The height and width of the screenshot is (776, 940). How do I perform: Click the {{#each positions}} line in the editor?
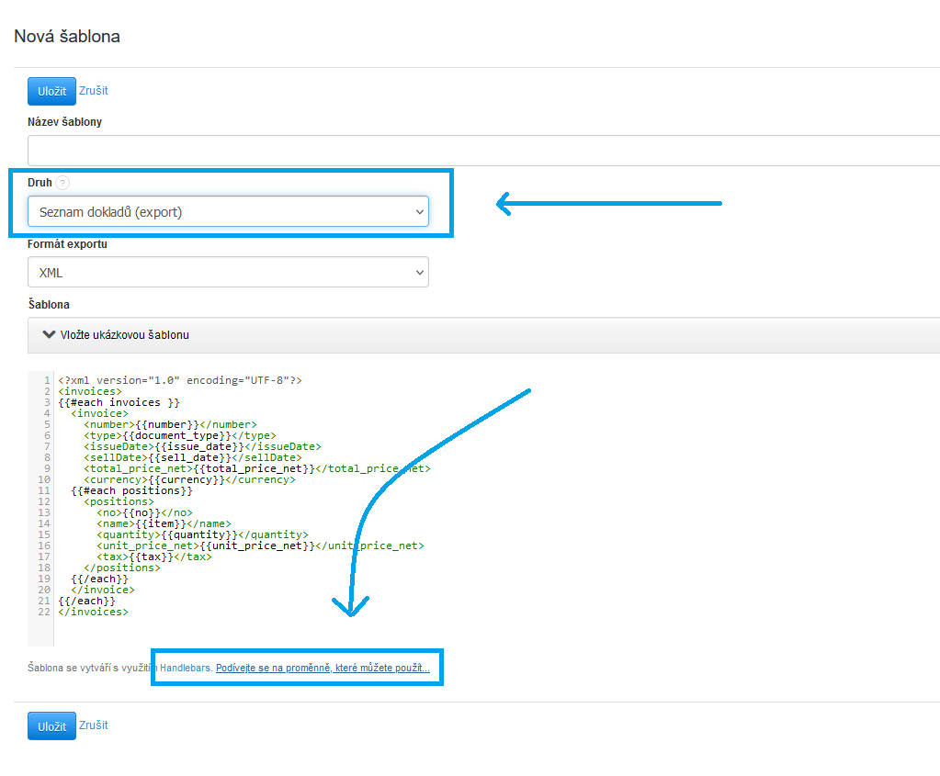pos(131,490)
